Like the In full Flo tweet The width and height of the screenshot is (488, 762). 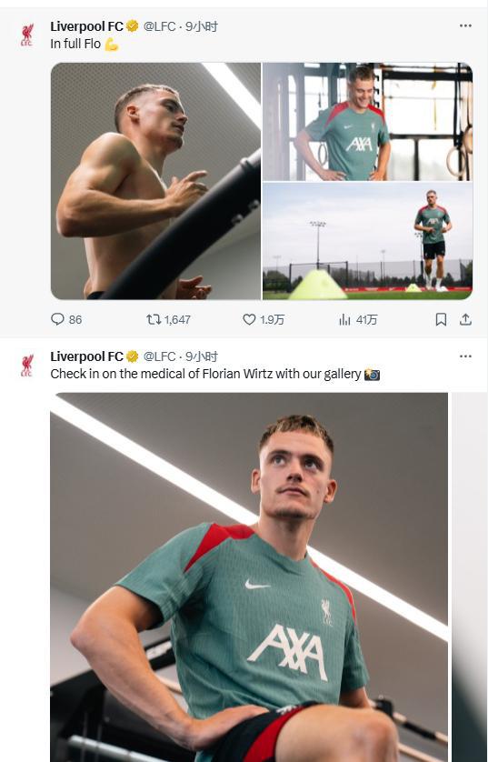tap(264, 319)
